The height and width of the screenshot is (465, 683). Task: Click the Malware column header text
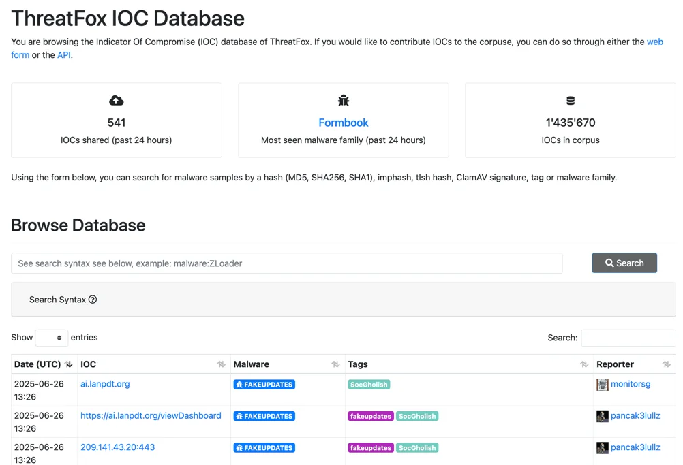252,364
